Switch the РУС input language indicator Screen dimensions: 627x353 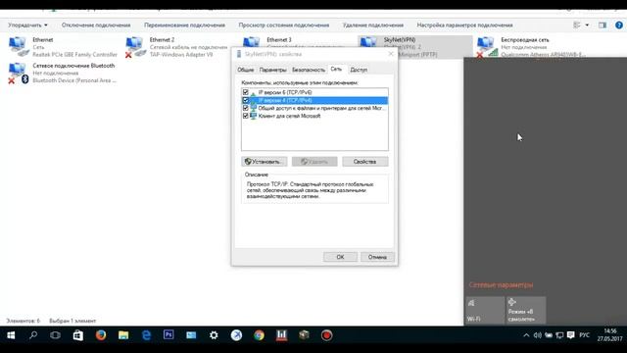585,335
